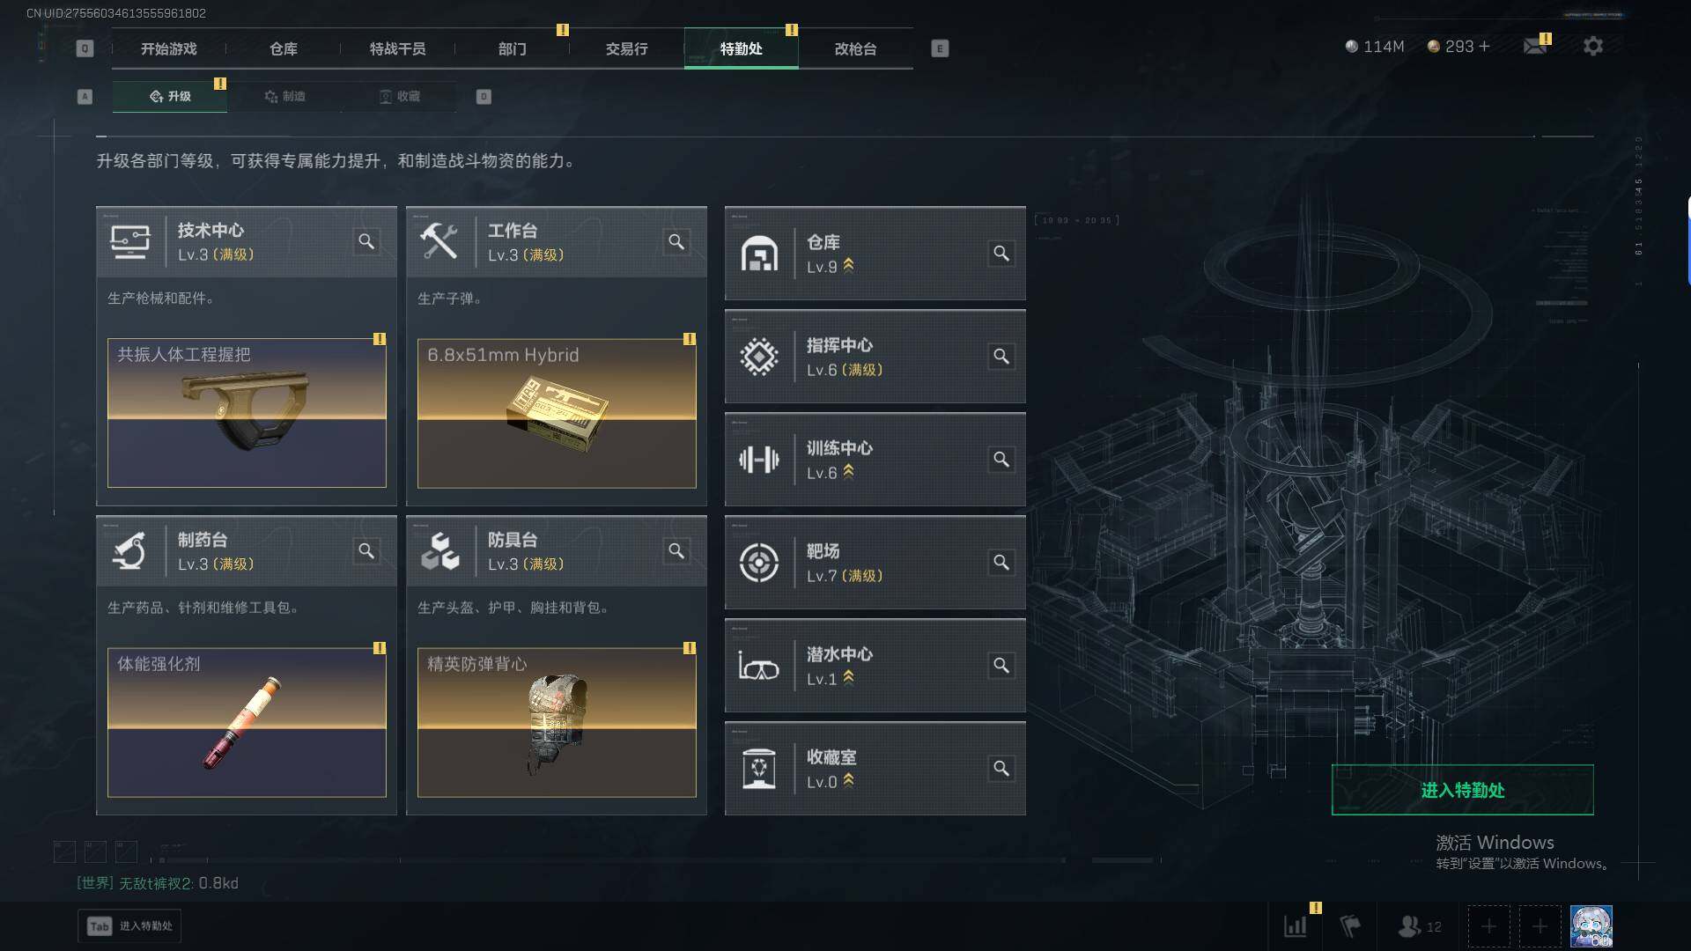Select the 精英防弹背心 item card
1691x951 pixels.
pyautogui.click(x=557, y=723)
